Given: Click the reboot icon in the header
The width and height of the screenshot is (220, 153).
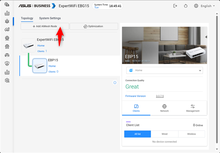Looking at the screenshot, I should (186, 6).
